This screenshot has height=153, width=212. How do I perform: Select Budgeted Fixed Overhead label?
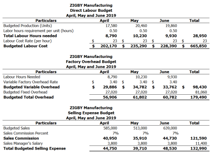tap(25, 92)
